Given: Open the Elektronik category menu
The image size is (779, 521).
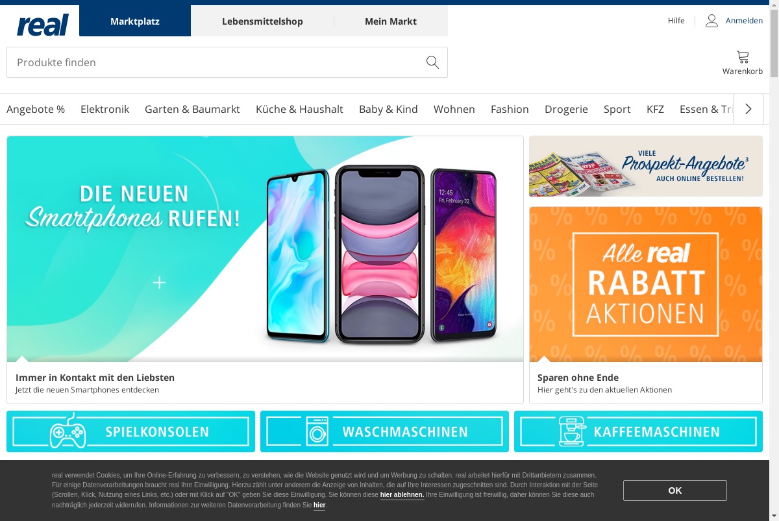Looking at the screenshot, I should (105, 109).
